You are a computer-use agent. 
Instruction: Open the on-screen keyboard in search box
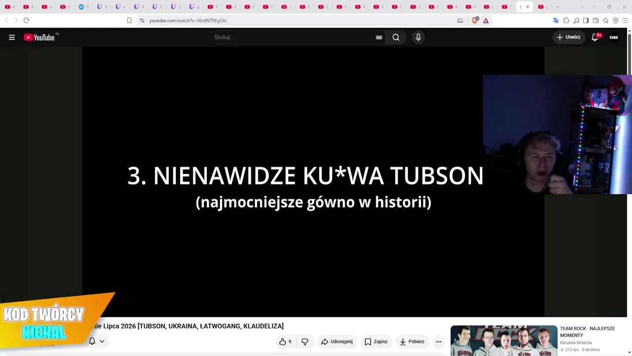coord(379,37)
